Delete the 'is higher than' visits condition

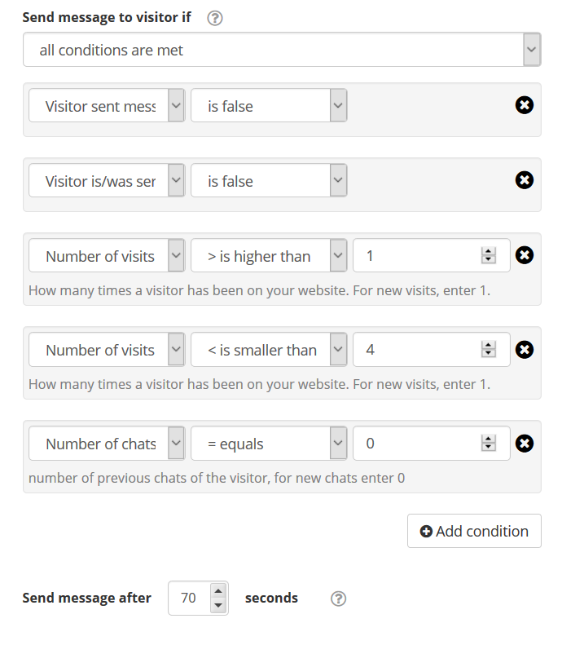tap(525, 255)
